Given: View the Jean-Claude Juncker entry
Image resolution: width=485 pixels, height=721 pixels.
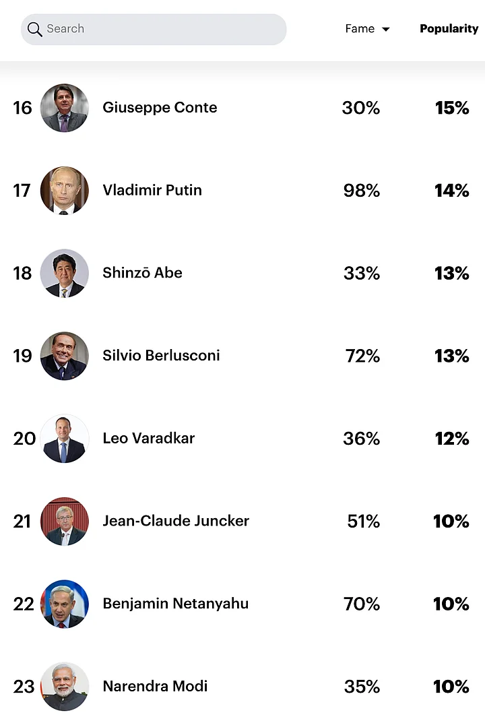Looking at the screenshot, I should [x=176, y=522].
